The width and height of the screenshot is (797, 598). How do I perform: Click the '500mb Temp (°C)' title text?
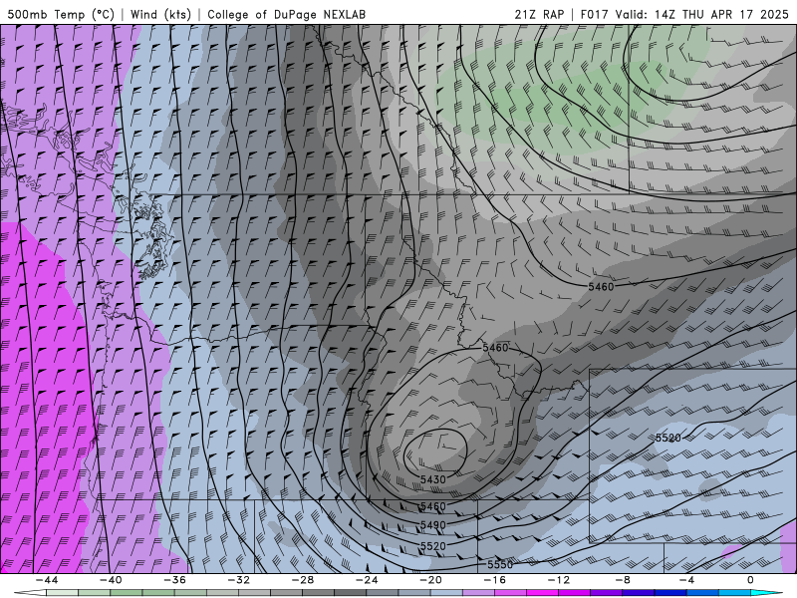61,14
